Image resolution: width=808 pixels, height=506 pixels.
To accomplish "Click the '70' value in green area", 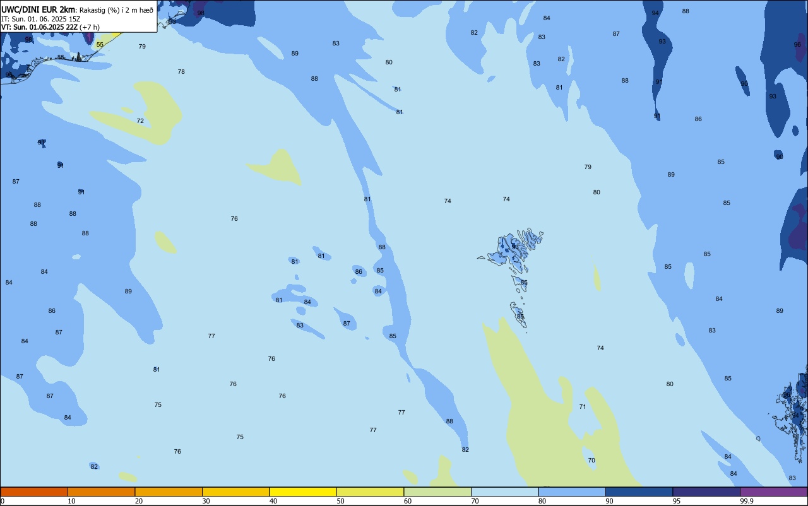I will pos(591,461).
